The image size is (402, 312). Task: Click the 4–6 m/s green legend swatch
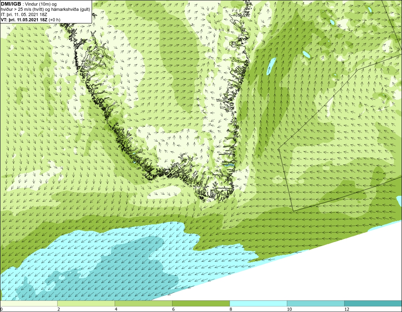144,304
